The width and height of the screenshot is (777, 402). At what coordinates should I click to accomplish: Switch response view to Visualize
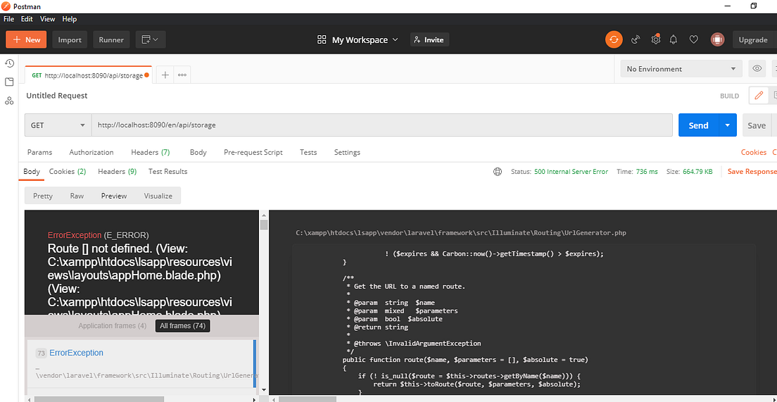(x=158, y=196)
